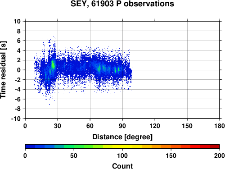This screenshot has height=169, width=225.
Task: Select the Distance [degree] axis label
Action: (122, 137)
